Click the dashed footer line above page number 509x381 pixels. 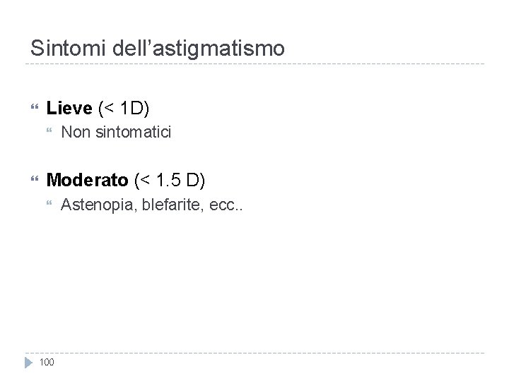click(x=255, y=352)
